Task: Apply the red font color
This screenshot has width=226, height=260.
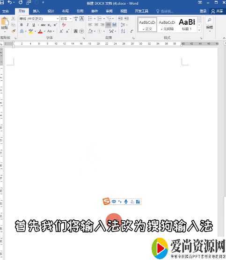Action: tap(40, 31)
